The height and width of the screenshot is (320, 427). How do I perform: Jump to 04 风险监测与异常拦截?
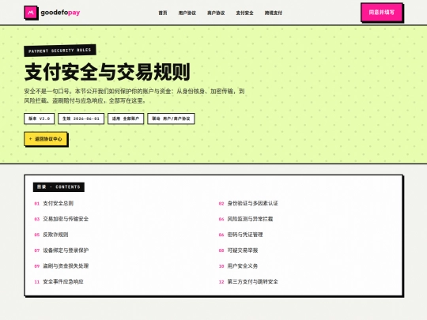[x=246, y=219]
